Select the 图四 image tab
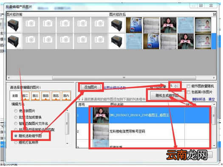 click(x=45, y=96)
